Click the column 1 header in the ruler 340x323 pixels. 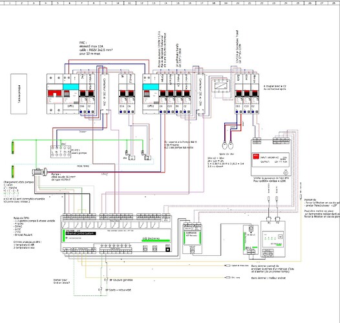click(10, 3)
